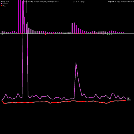Screen dimensions: 134x134
Task: Click the 55.68 price value label
Action: tap(129, 100)
